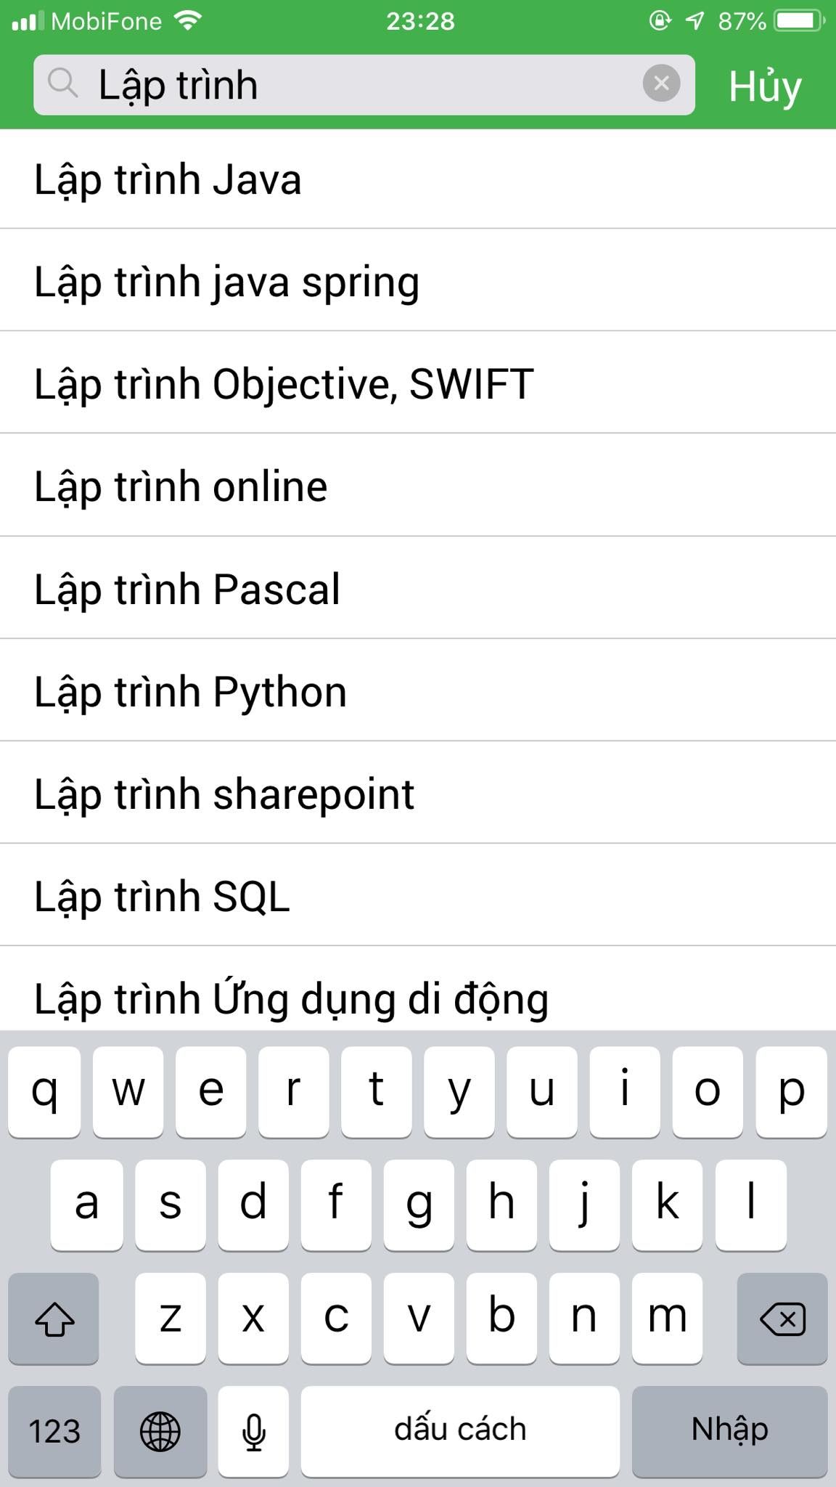Select Lập trình Objective, SWIFT entry
Screen dimensions: 836x1487
283,384
